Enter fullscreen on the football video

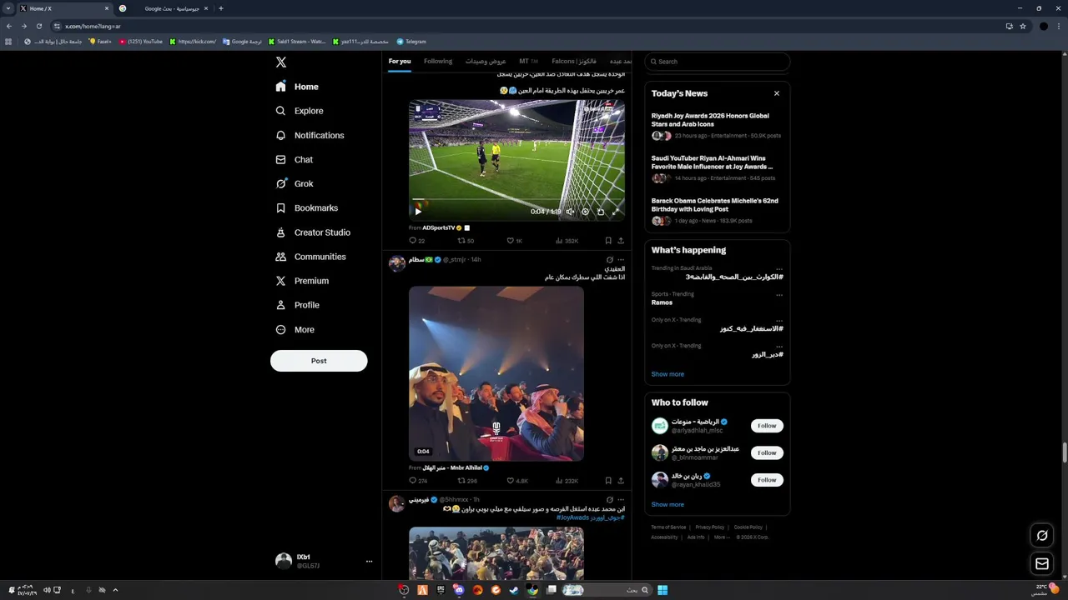(x=616, y=212)
